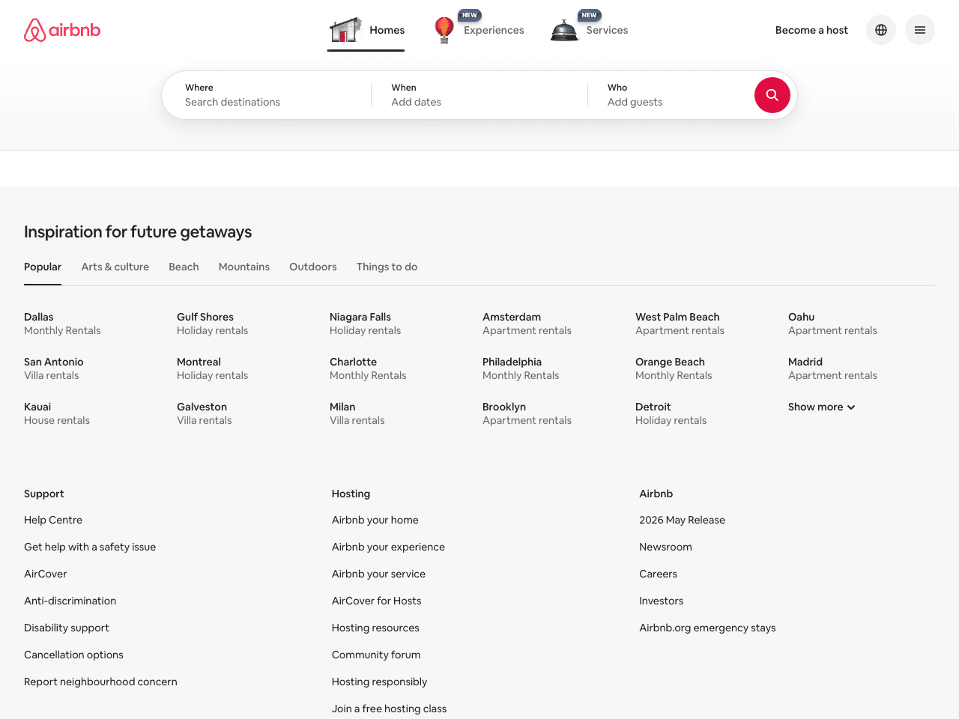Screen dimensions: 959x719
Task: Open San Antonio Villa rentals
Action: pyautogui.click(x=54, y=368)
